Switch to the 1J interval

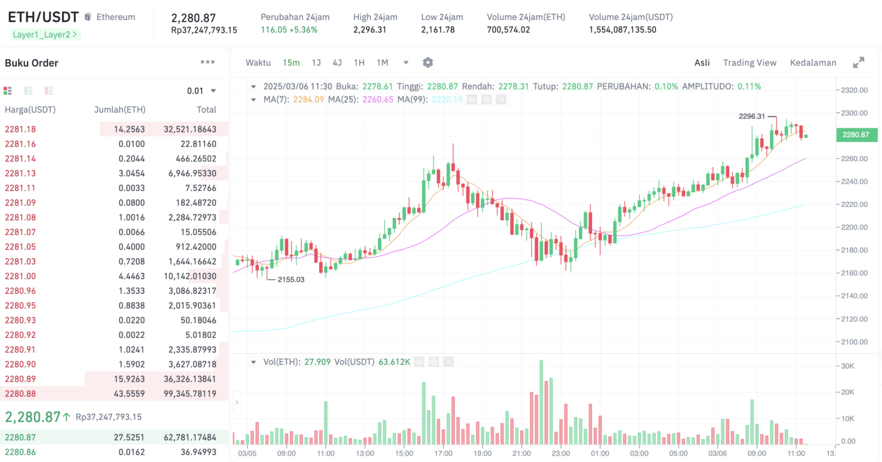(316, 63)
